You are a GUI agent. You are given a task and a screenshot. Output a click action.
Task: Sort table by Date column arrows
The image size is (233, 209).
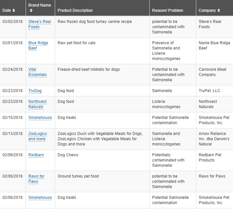tap(14, 10)
